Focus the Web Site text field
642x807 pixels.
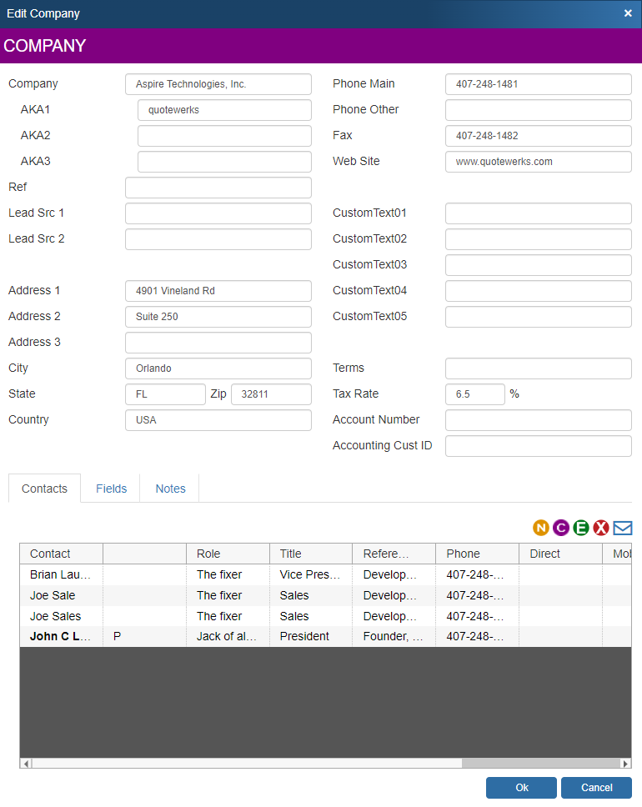pyautogui.click(x=538, y=162)
